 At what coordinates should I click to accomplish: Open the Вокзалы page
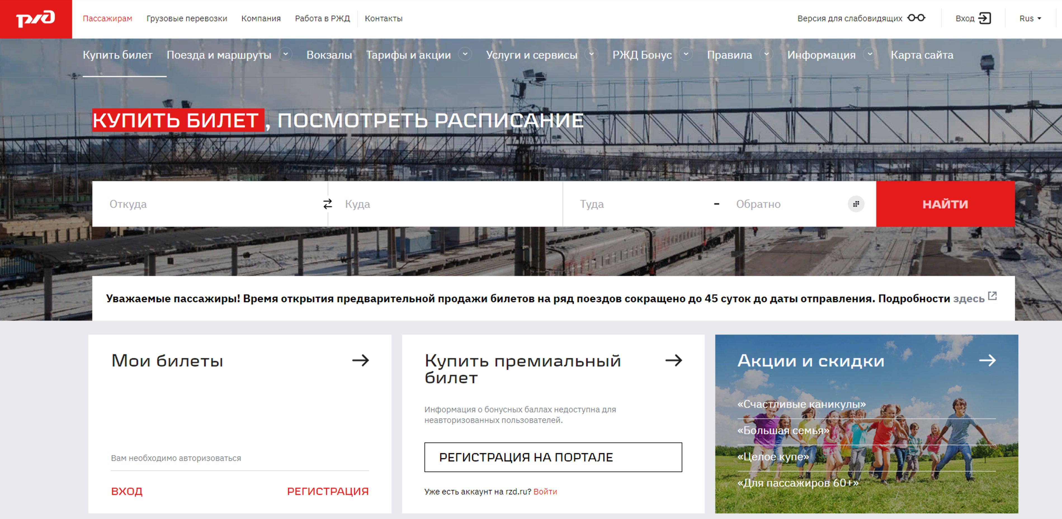[x=329, y=55]
